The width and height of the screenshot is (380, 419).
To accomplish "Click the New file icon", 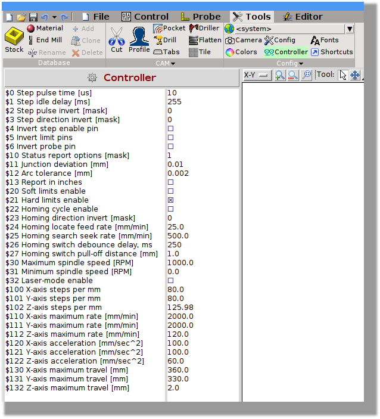I will pos(10,17).
